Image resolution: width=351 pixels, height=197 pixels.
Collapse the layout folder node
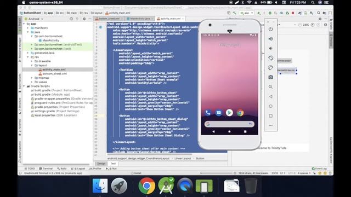[x=32, y=65]
